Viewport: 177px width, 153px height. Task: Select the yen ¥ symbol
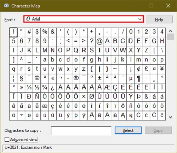(x=162, y=69)
